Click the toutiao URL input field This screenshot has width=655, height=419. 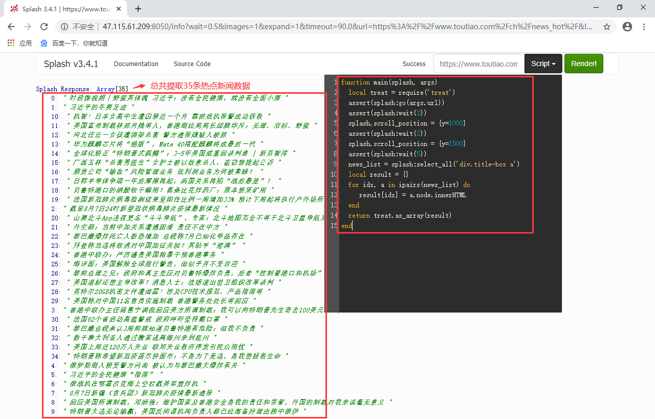478,64
